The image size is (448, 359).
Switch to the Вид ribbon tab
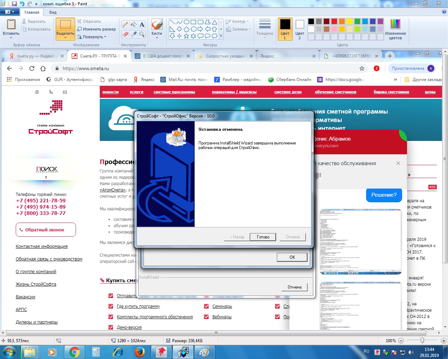tap(53, 12)
